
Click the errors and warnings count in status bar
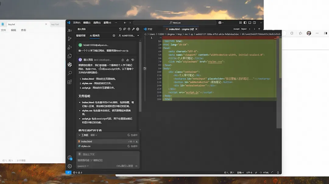(x=78, y=172)
